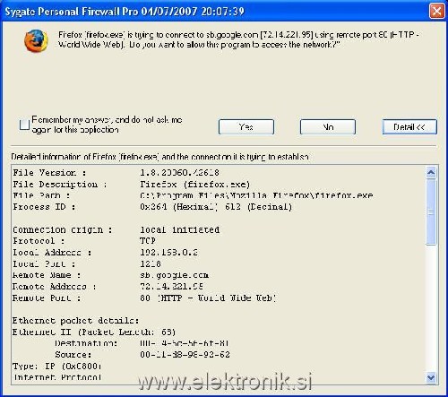Click the dialog title bar text
The height and width of the screenshot is (397, 448).
tap(125, 12)
